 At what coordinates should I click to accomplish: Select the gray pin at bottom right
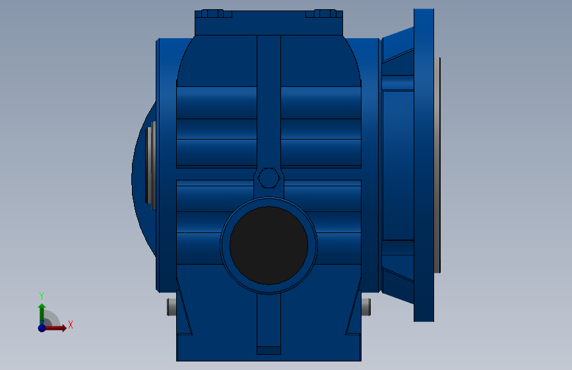coord(366,307)
